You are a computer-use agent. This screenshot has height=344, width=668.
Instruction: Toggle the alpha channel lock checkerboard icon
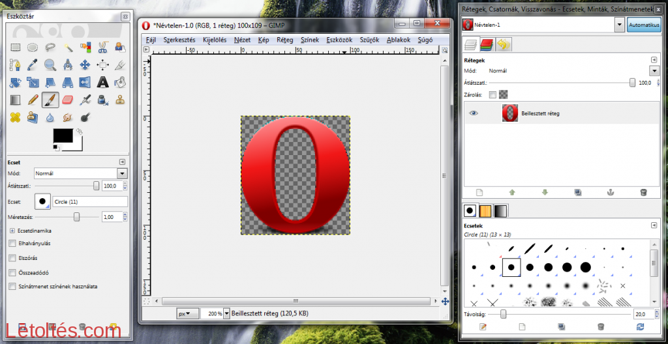coord(503,94)
